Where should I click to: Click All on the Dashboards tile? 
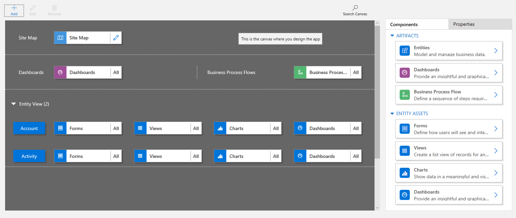pyautogui.click(x=116, y=72)
